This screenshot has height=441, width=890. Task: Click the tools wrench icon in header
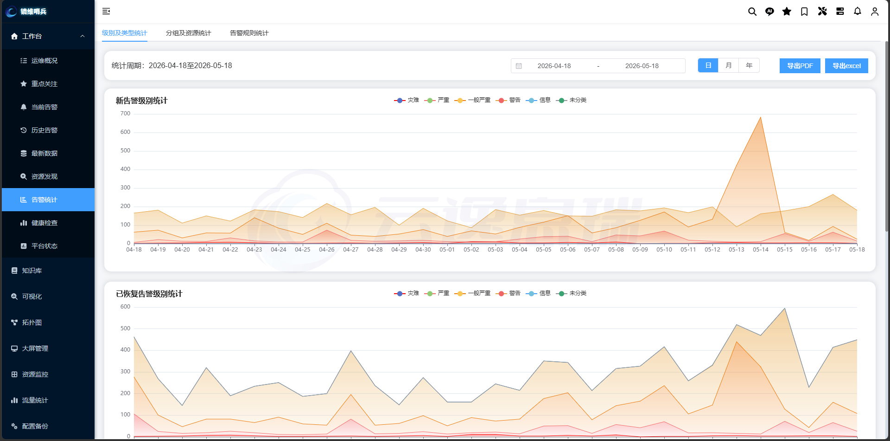tap(822, 12)
